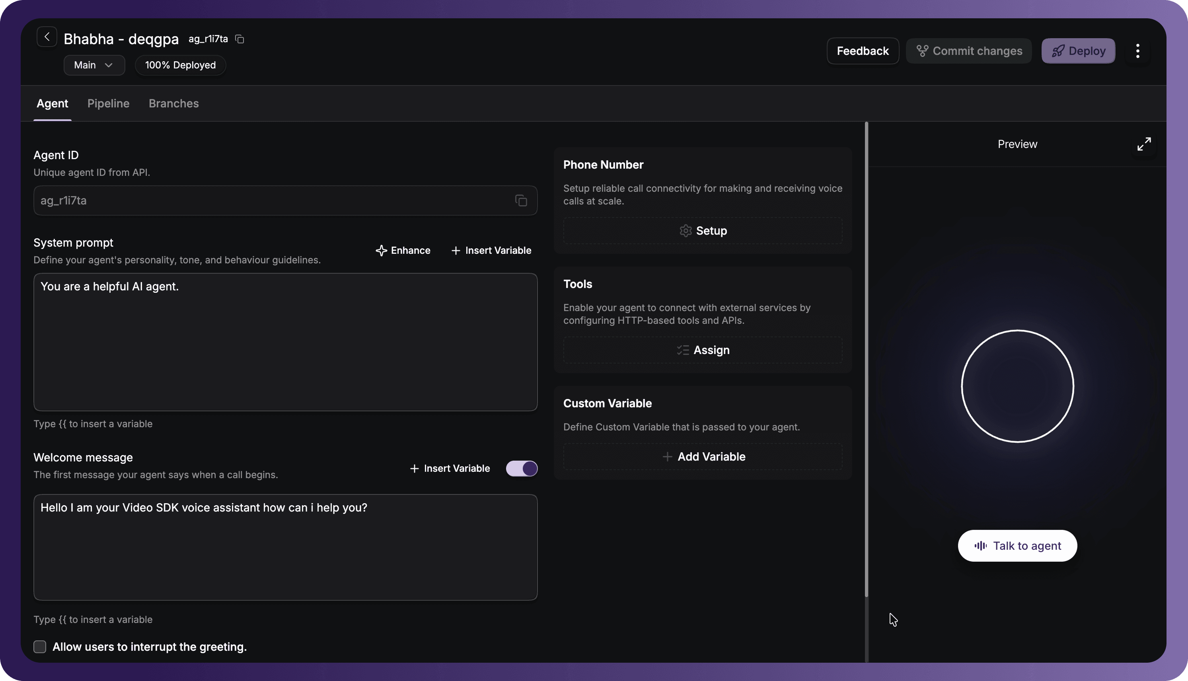The image size is (1188, 681).
Task: Click the back arrow icon
Action: coord(47,37)
